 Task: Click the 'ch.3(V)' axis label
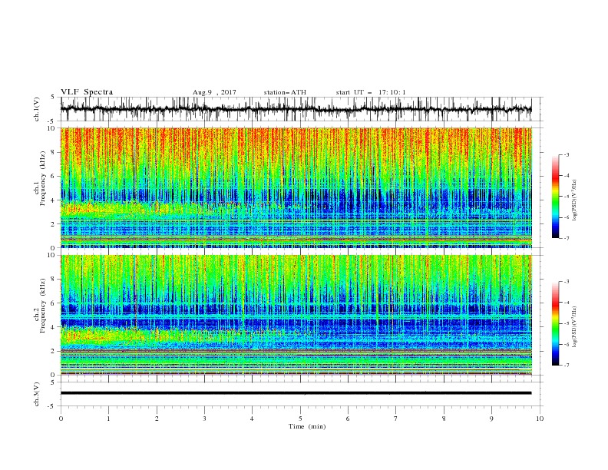[x=37, y=394]
